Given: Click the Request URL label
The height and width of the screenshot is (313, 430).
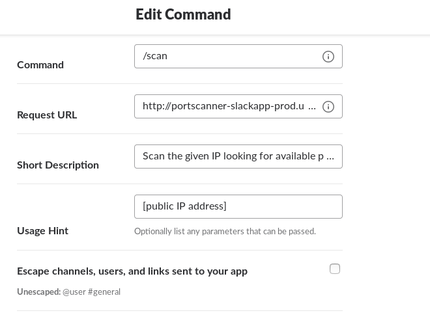Looking at the screenshot, I should [x=47, y=115].
